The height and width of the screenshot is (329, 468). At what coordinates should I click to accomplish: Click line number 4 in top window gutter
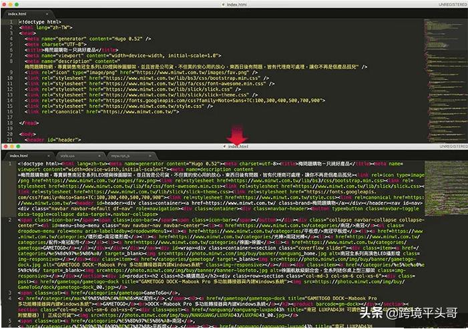pos(11,39)
